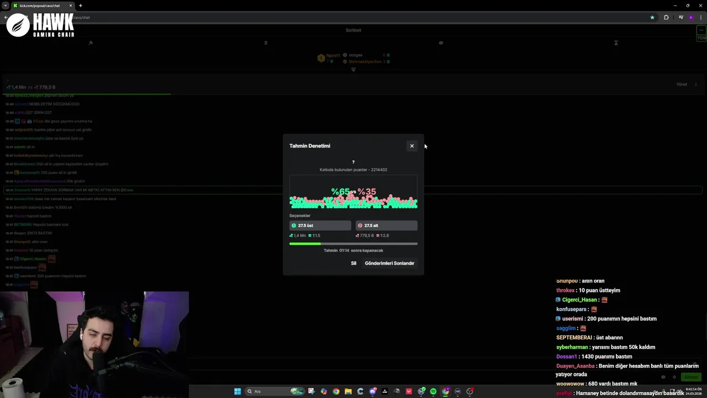This screenshot has width=707, height=398.
Task: Open Google Chrome from the taskbar
Action: click(336, 391)
